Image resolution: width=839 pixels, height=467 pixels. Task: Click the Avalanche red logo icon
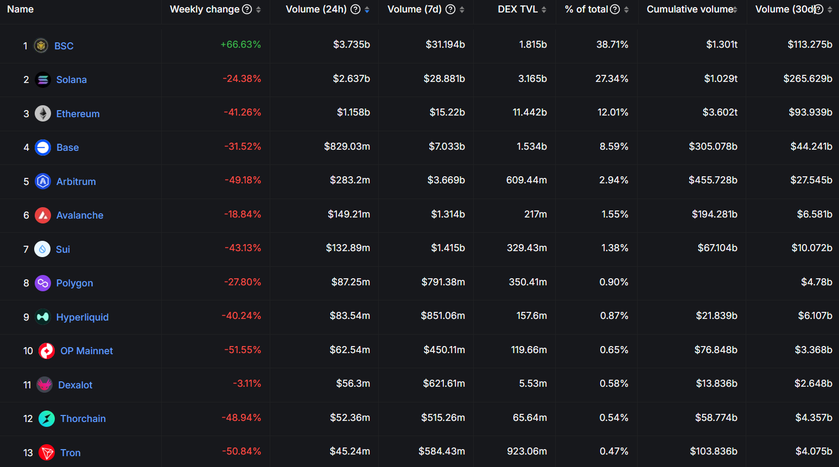coord(43,215)
